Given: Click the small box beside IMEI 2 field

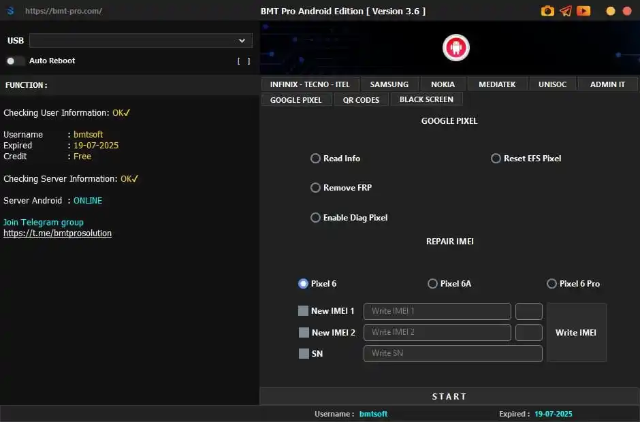Looking at the screenshot, I should (x=528, y=332).
